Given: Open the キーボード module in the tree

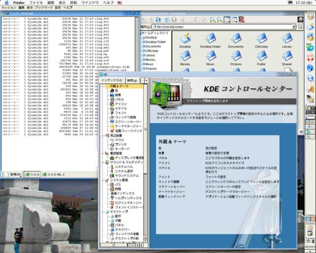Looking at the screenshot, I should 120,149.
